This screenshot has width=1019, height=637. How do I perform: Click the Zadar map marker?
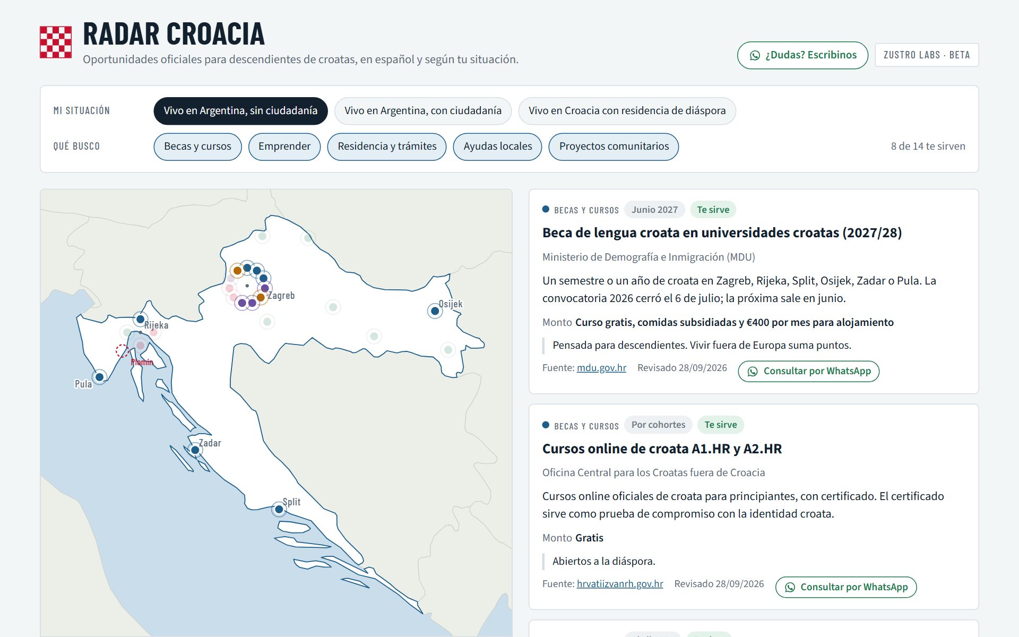195,450
